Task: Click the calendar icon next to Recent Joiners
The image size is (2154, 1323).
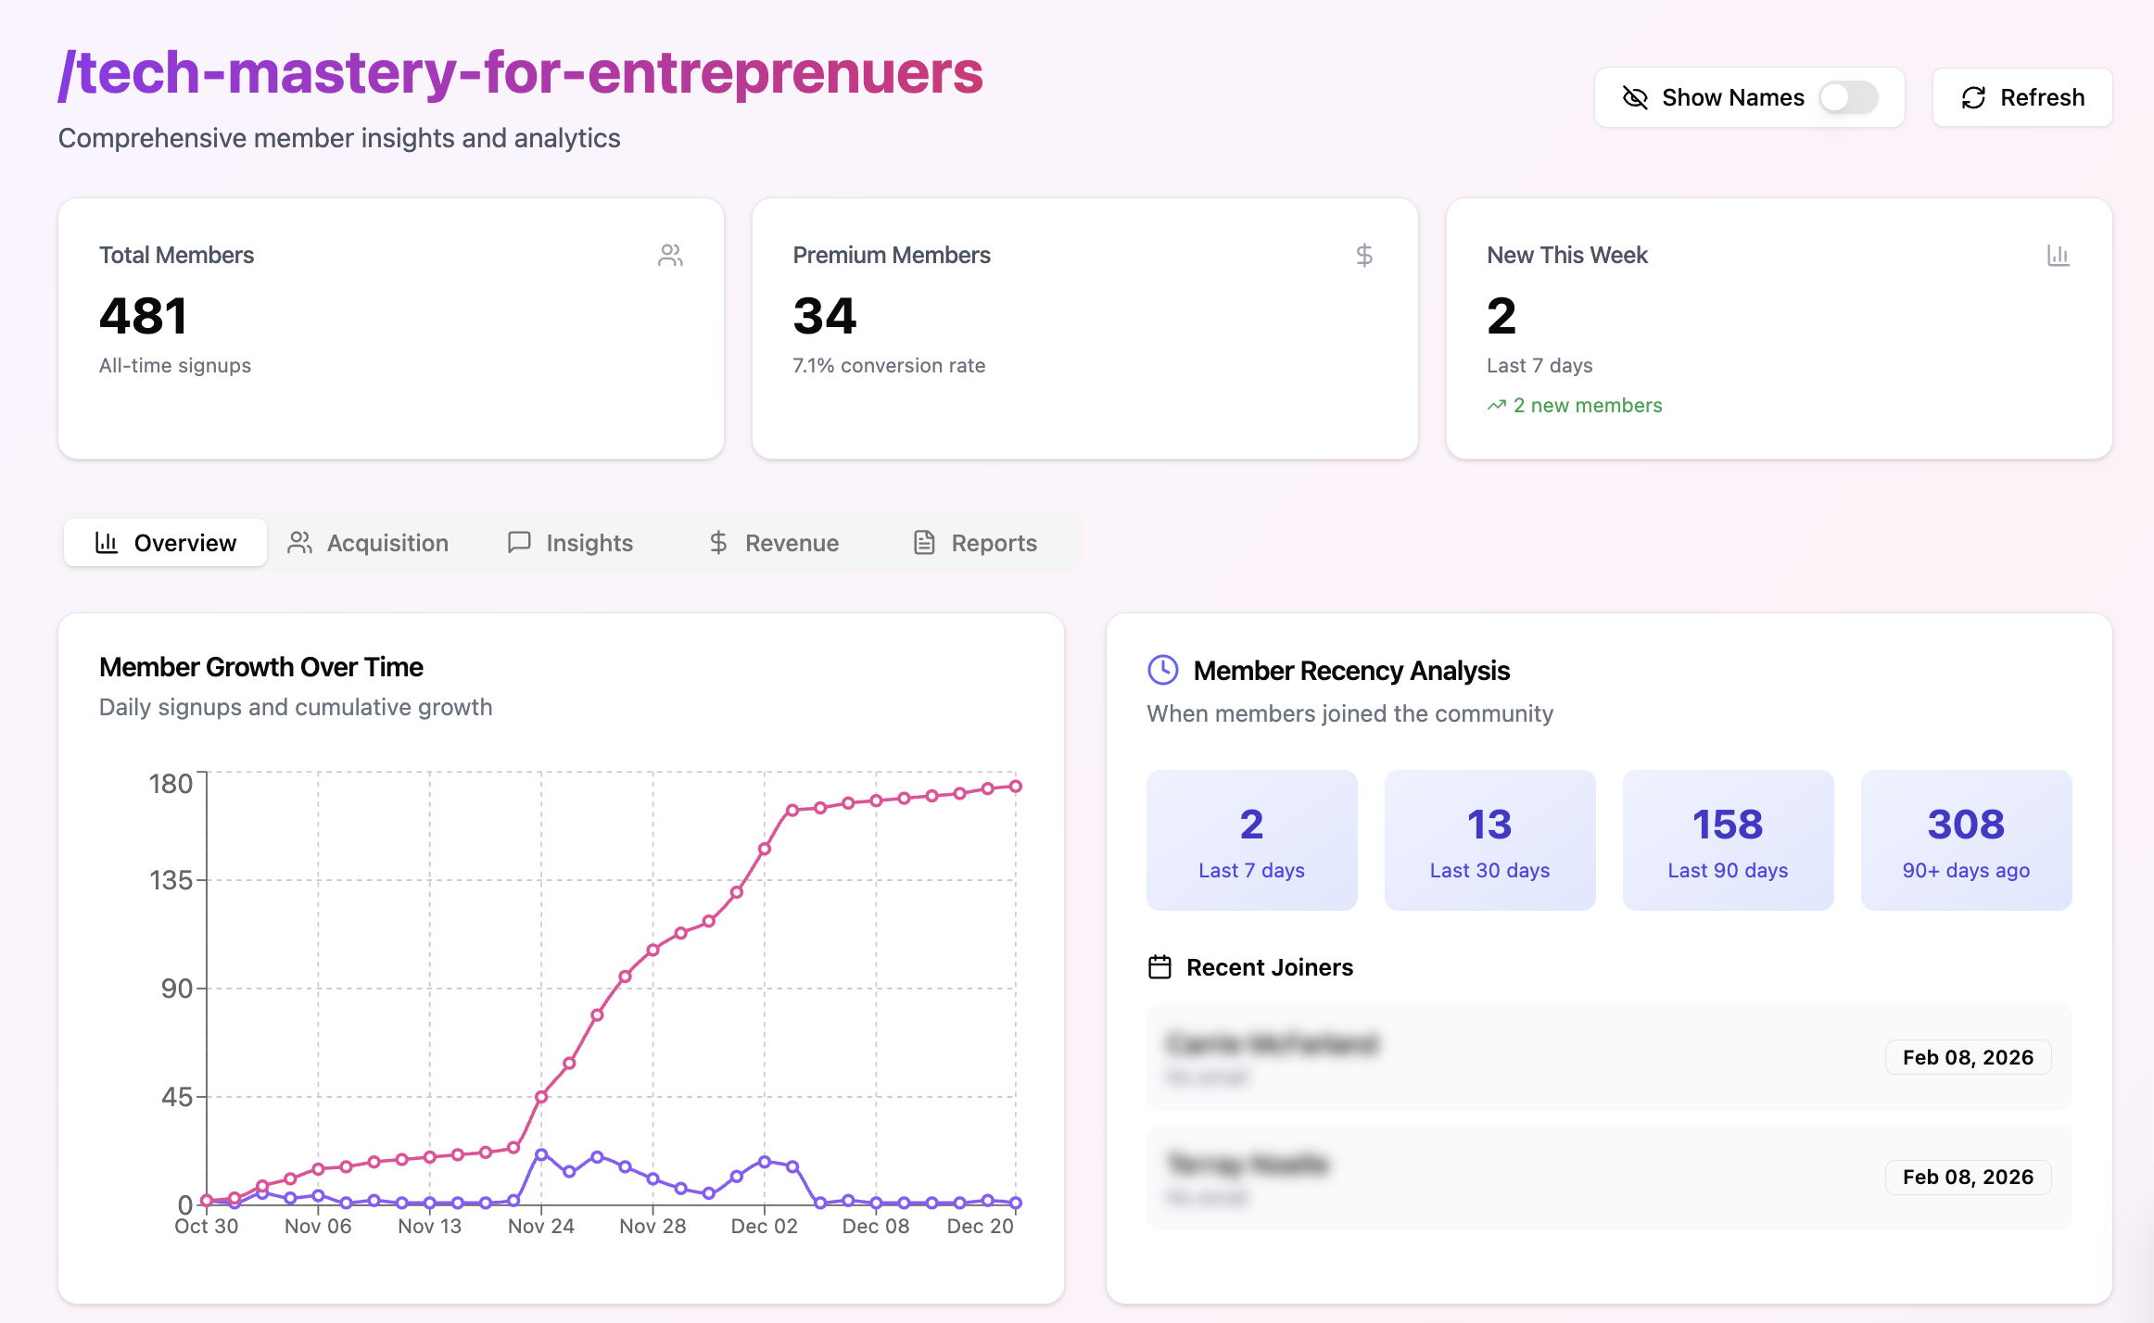Action: [1159, 967]
